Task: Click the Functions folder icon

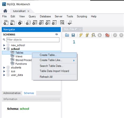Action: [x=12, y=64]
